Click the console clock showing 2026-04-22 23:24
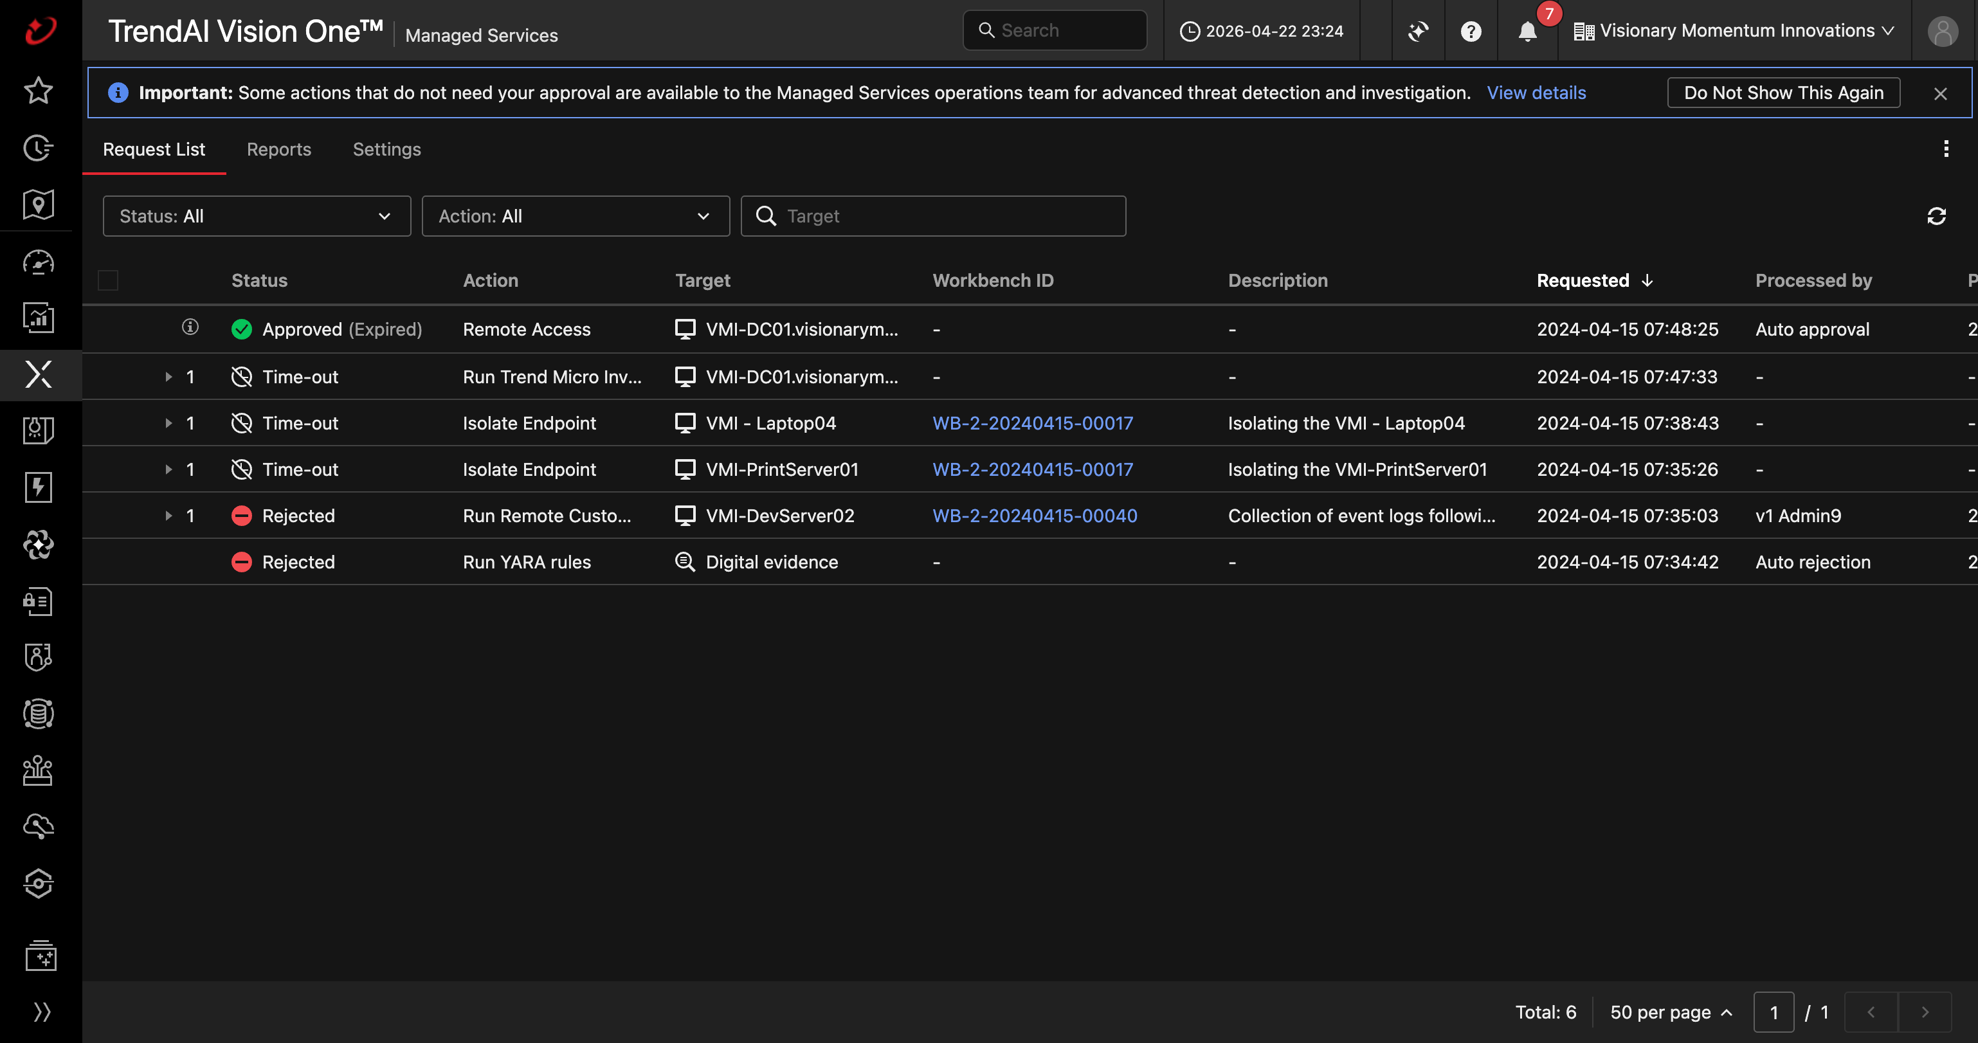Viewport: 1978px width, 1043px height. [x=1262, y=31]
